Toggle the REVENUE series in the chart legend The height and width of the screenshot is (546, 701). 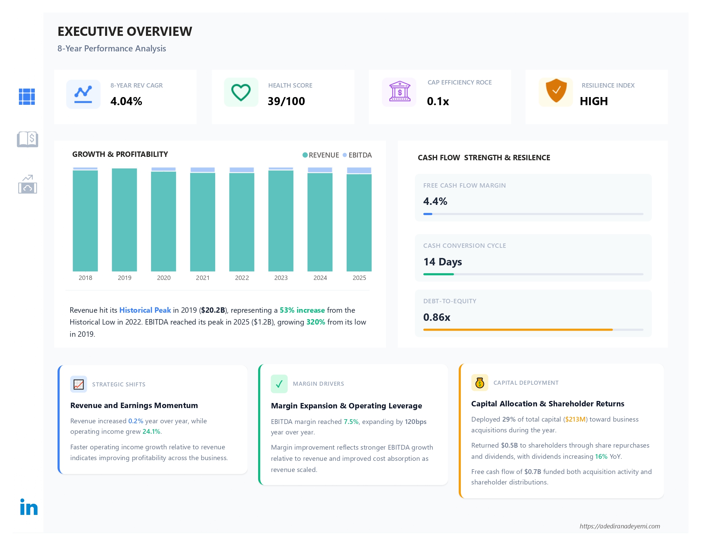(x=321, y=155)
